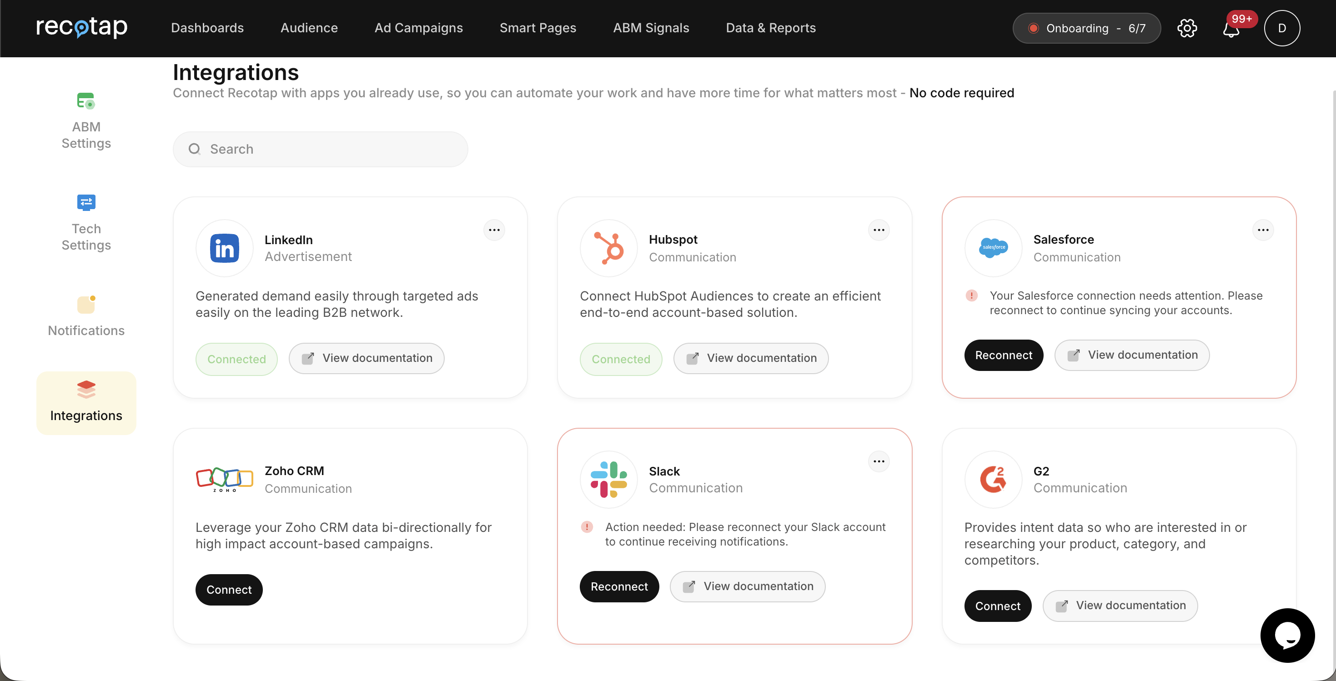
Task: Click the Hubspot logo icon
Action: [609, 248]
